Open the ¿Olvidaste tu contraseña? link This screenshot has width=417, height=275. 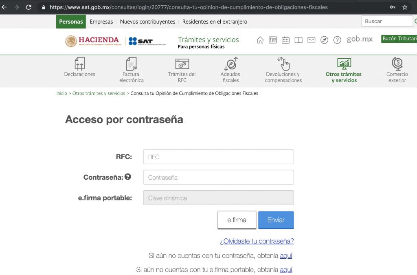coord(257,241)
